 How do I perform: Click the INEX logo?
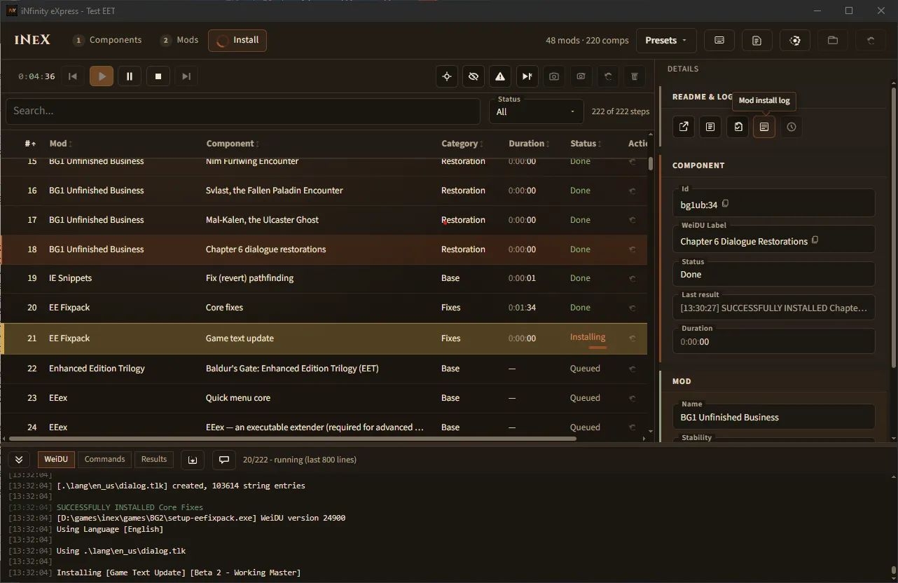32,40
